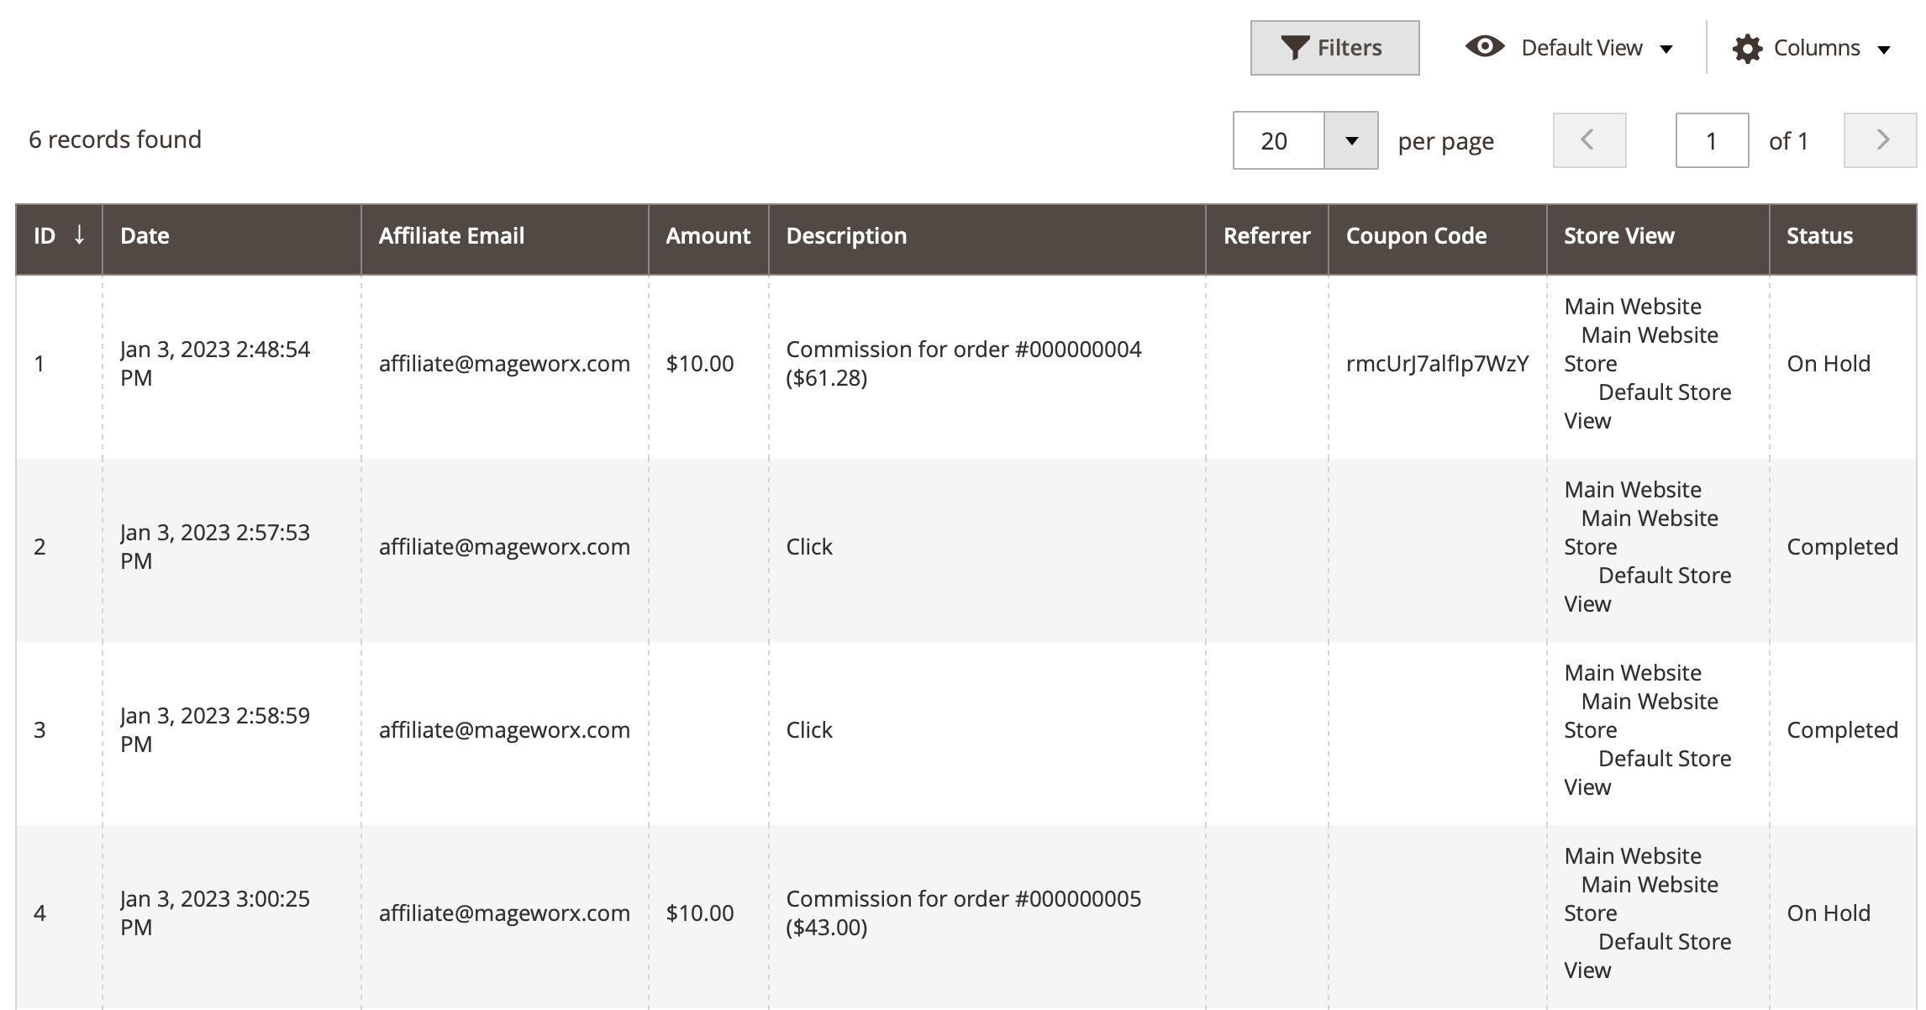The image size is (1926, 1010).
Task: Click the per page value field showing 20
Action: click(x=1278, y=140)
